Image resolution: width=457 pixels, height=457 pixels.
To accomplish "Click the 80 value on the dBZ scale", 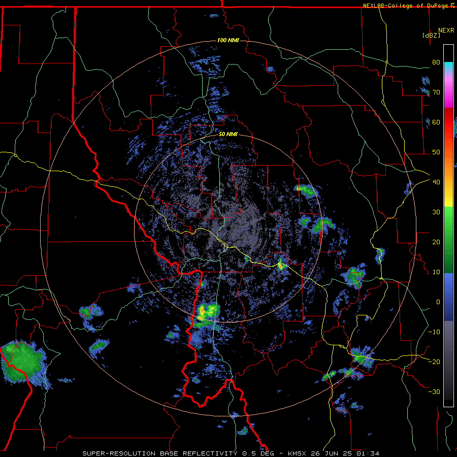I will pos(436,62).
